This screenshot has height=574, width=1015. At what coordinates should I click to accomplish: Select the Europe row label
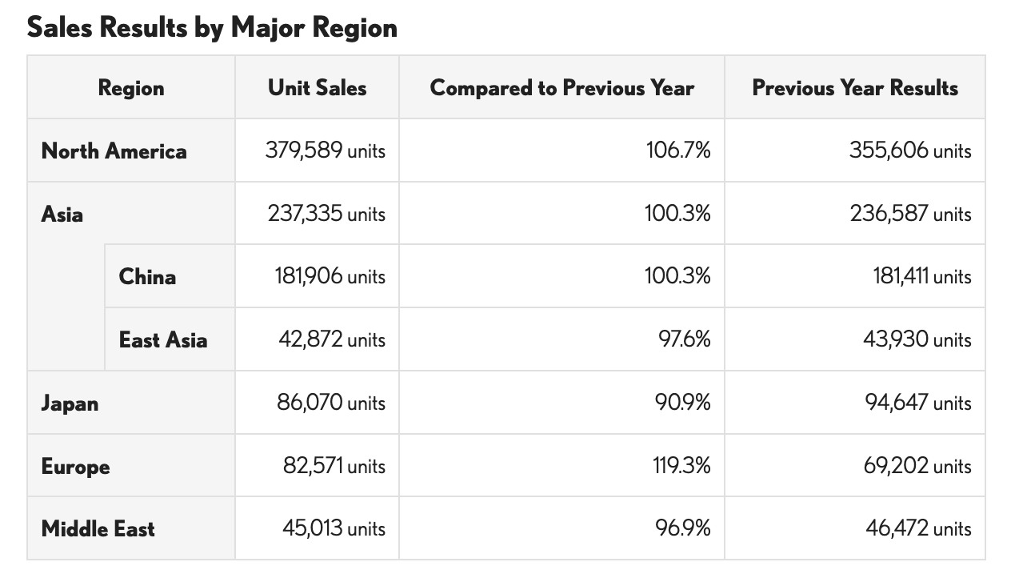pyautogui.click(x=76, y=466)
